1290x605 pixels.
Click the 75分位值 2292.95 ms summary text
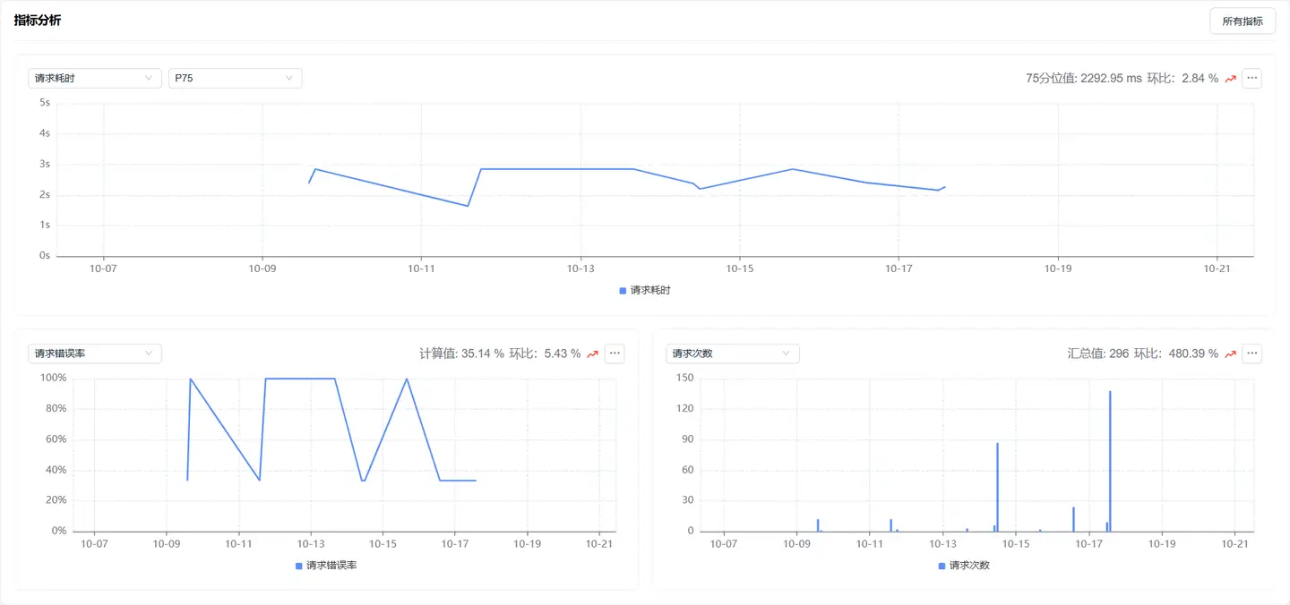(x=1083, y=79)
